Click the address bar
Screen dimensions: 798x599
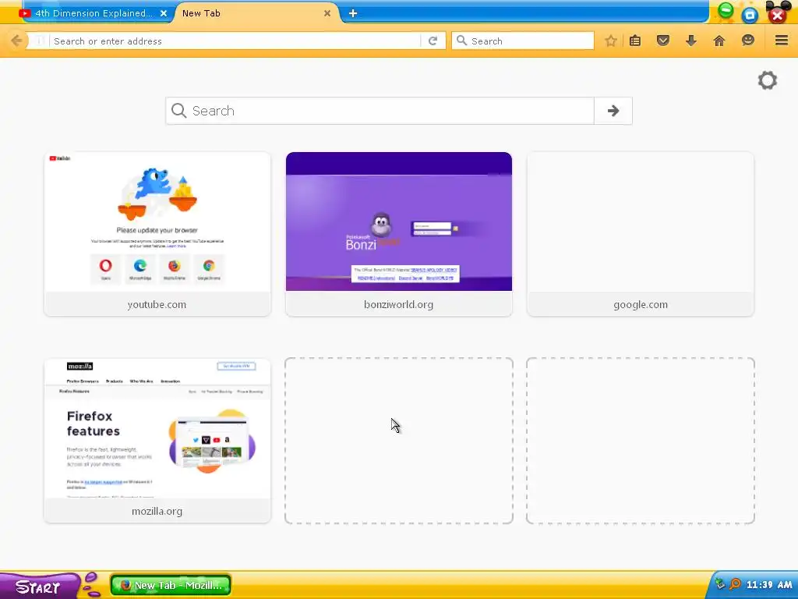pos(234,41)
